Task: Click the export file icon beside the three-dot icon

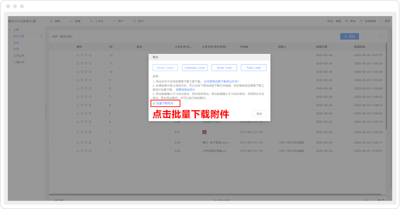Action: pyautogui.click(x=381, y=36)
